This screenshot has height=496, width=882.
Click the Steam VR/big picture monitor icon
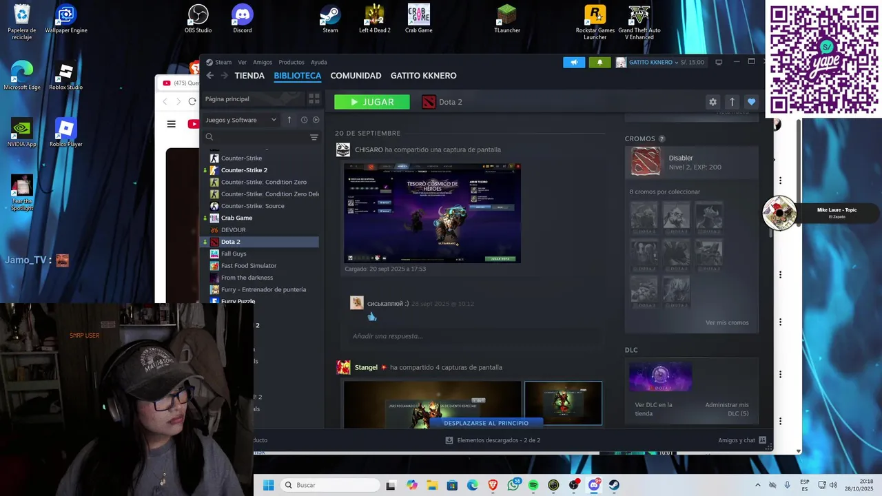pos(719,62)
